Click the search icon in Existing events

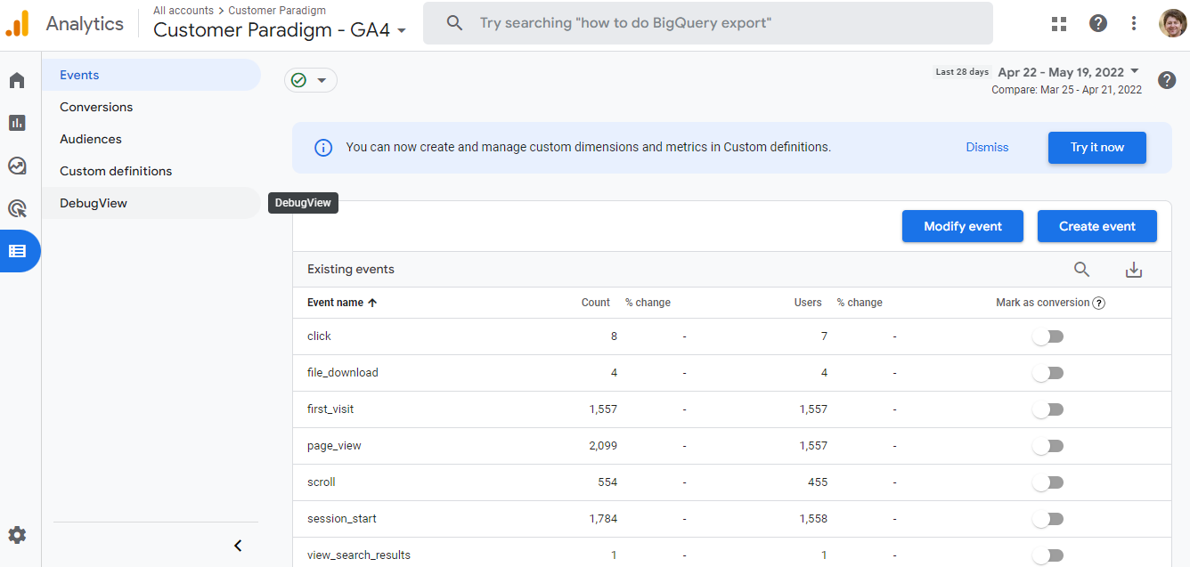(x=1081, y=270)
